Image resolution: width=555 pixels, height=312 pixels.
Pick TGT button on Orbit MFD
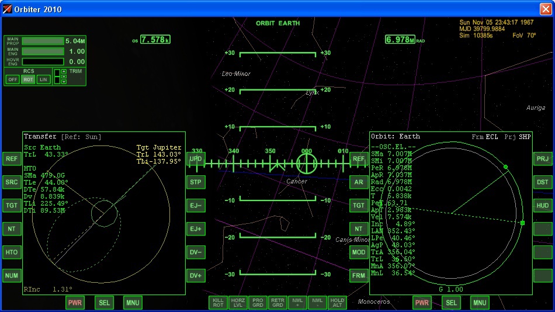pyautogui.click(x=359, y=206)
